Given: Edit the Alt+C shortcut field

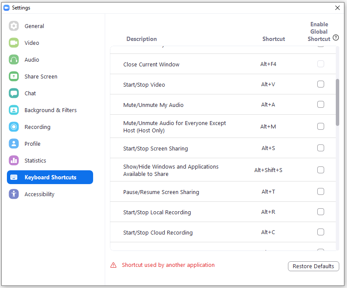Looking at the screenshot, I should pyautogui.click(x=268, y=232).
